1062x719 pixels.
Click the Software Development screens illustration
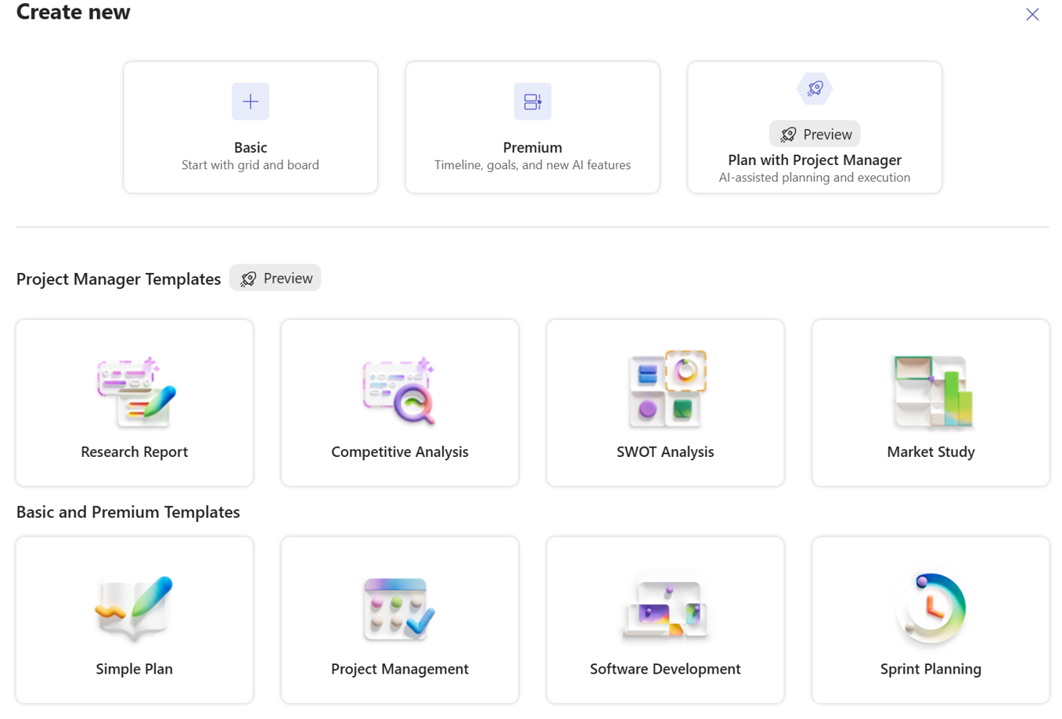[x=665, y=609]
